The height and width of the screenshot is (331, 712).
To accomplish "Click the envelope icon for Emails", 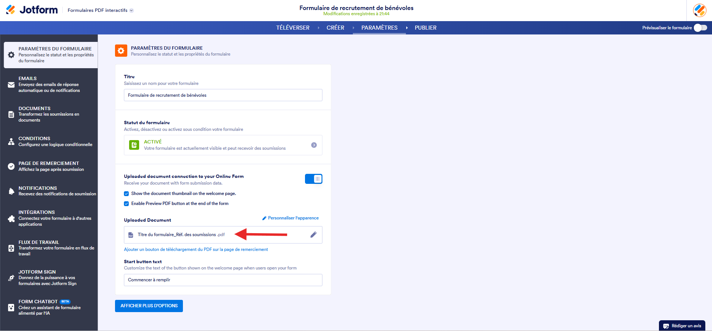I will tap(11, 85).
